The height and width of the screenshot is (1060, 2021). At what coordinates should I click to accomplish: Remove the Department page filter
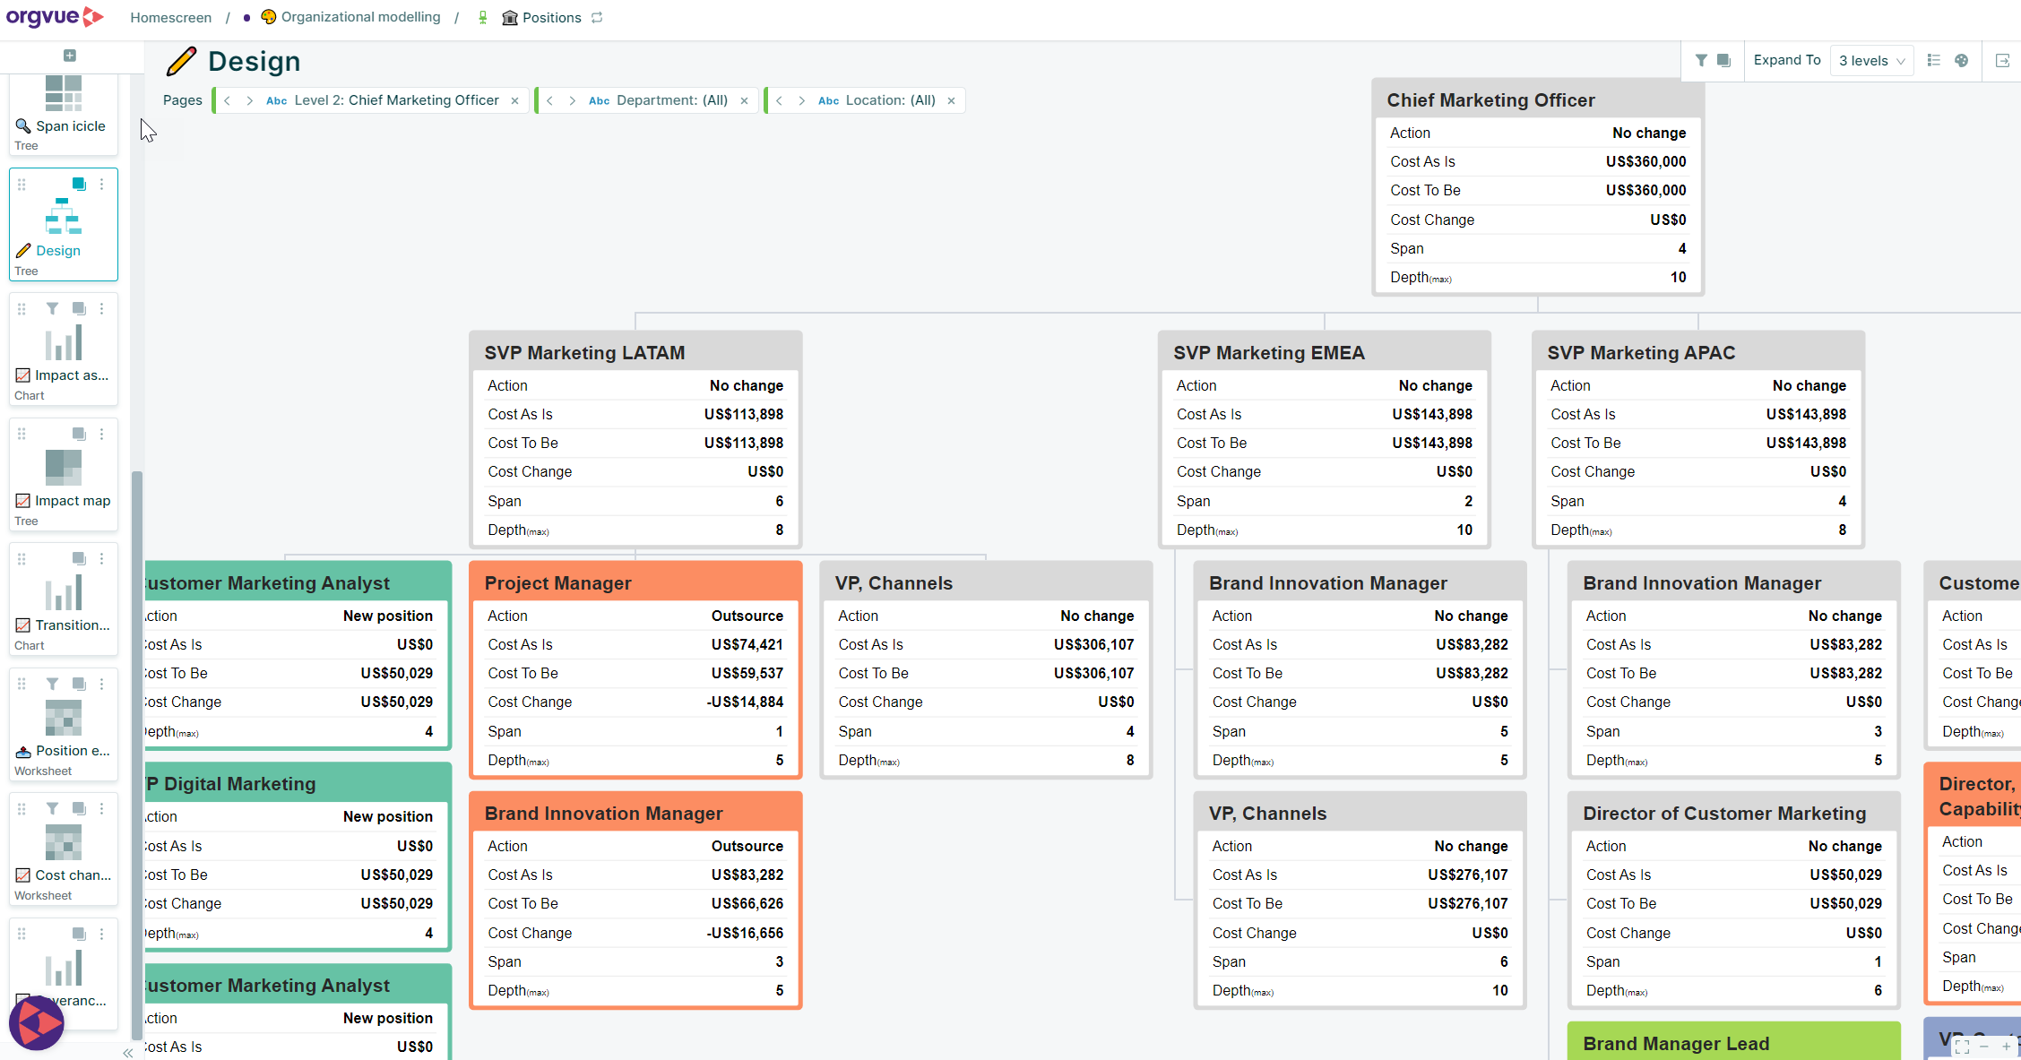tap(744, 100)
